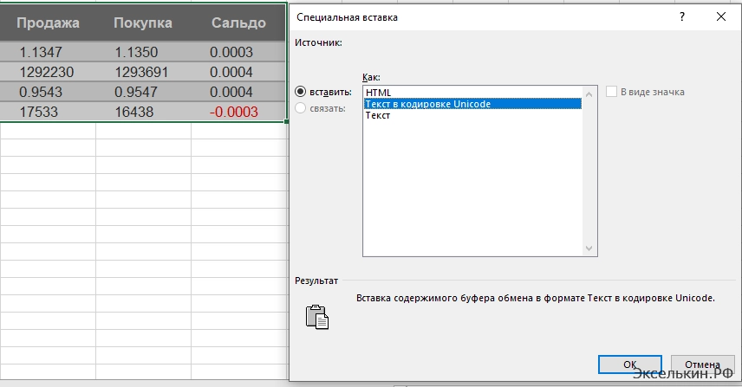742x387 pixels.
Task: Click the format list scroll down arrow
Action: [590, 249]
